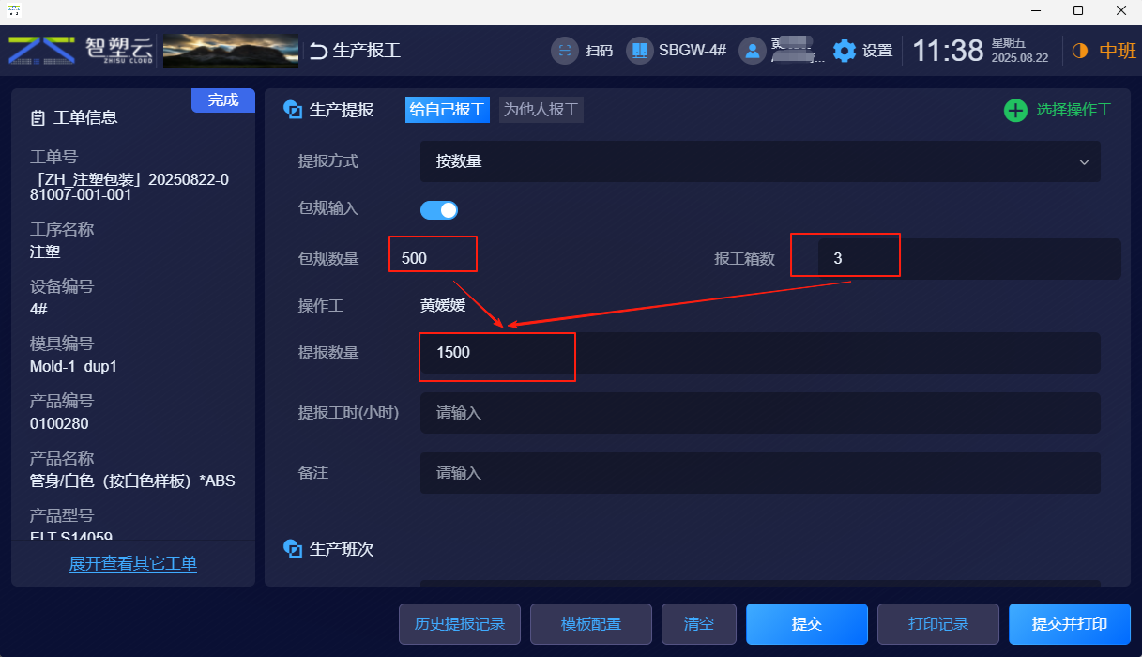Click the 提交 button
The image size is (1142, 657).
(807, 624)
